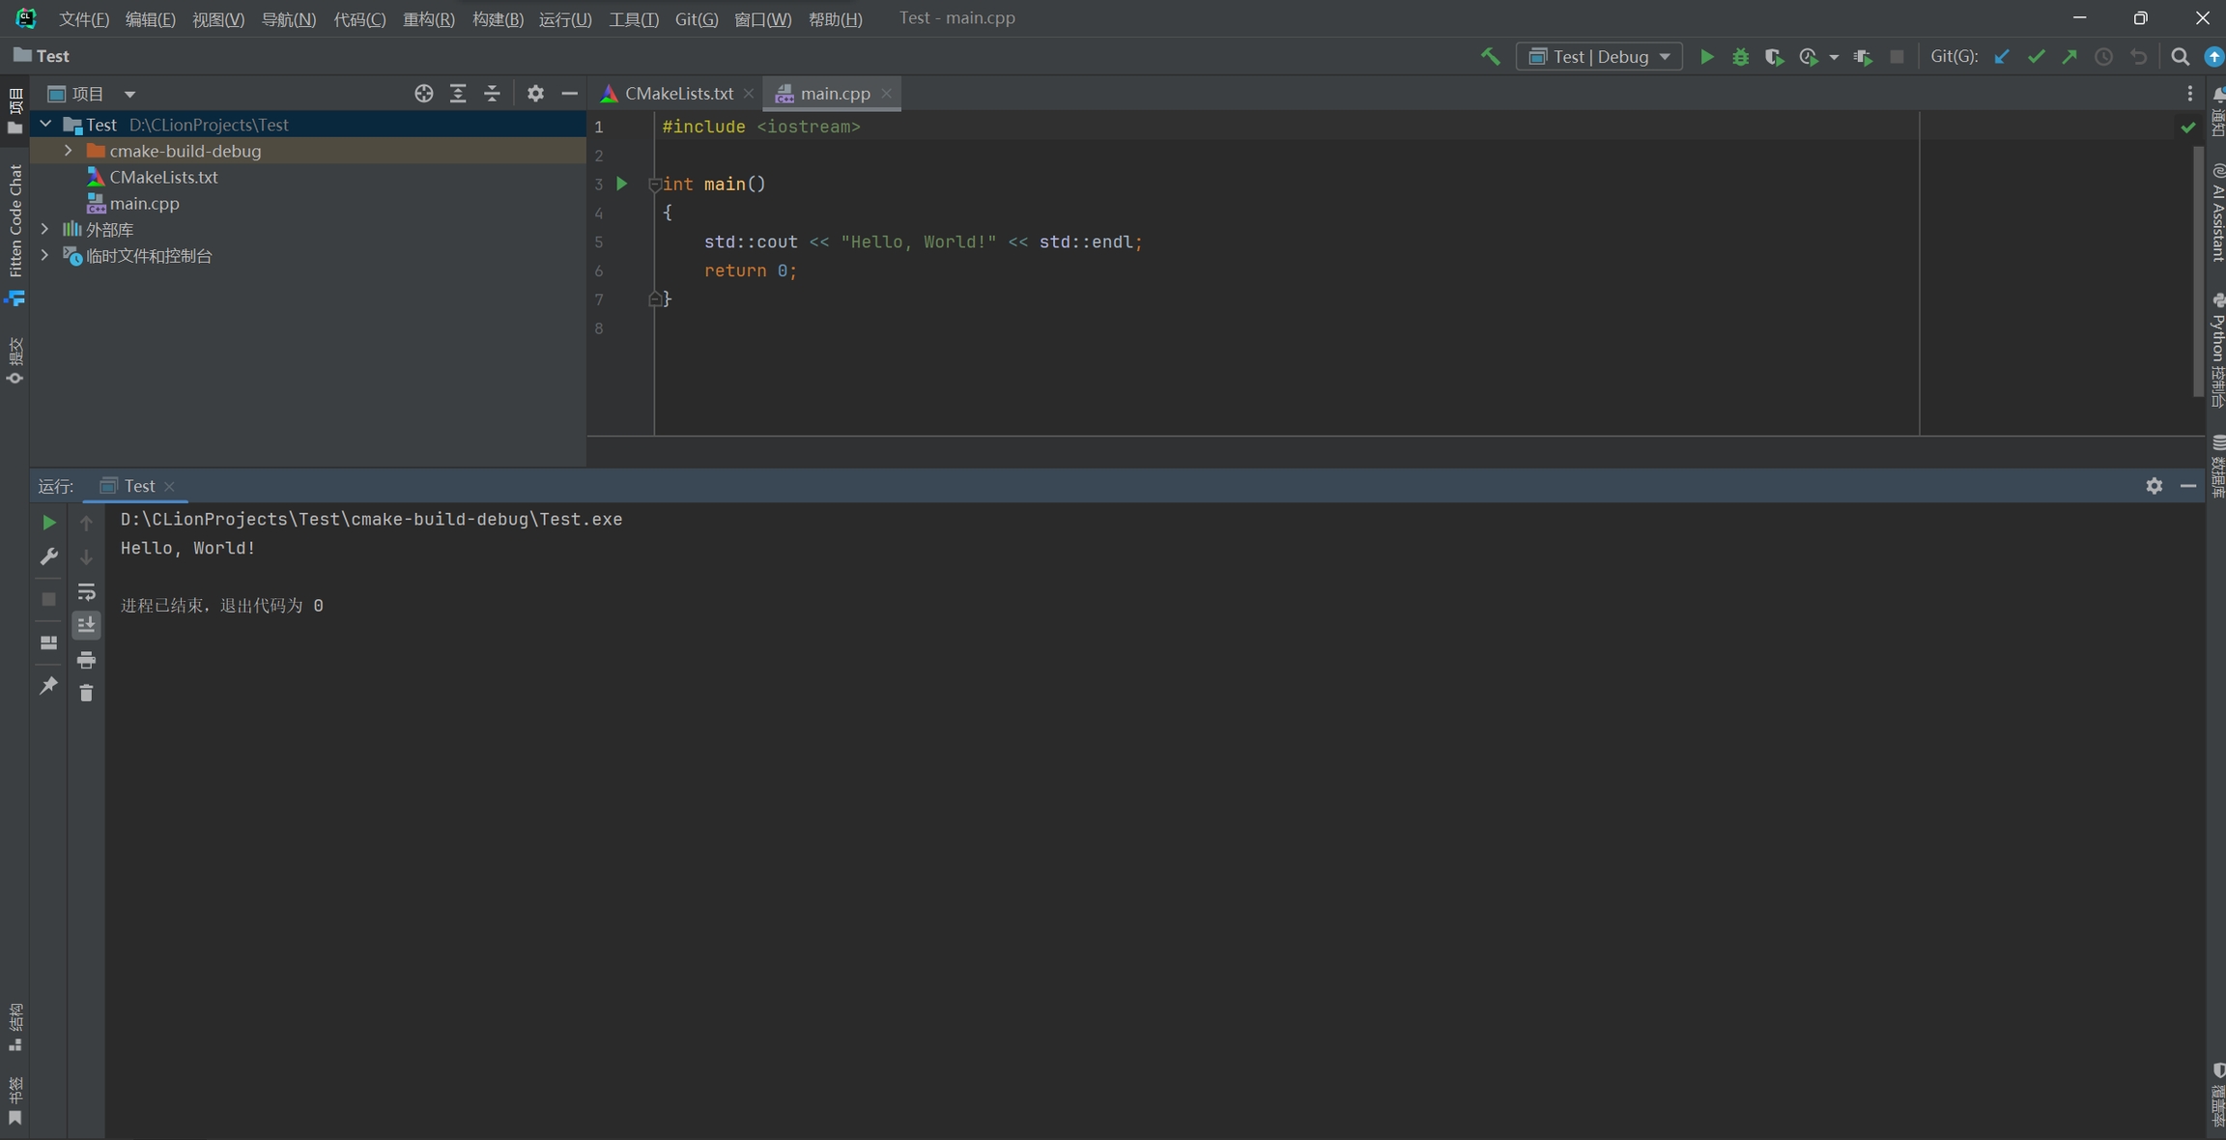Open the AI Assistant side panel

point(2216,213)
